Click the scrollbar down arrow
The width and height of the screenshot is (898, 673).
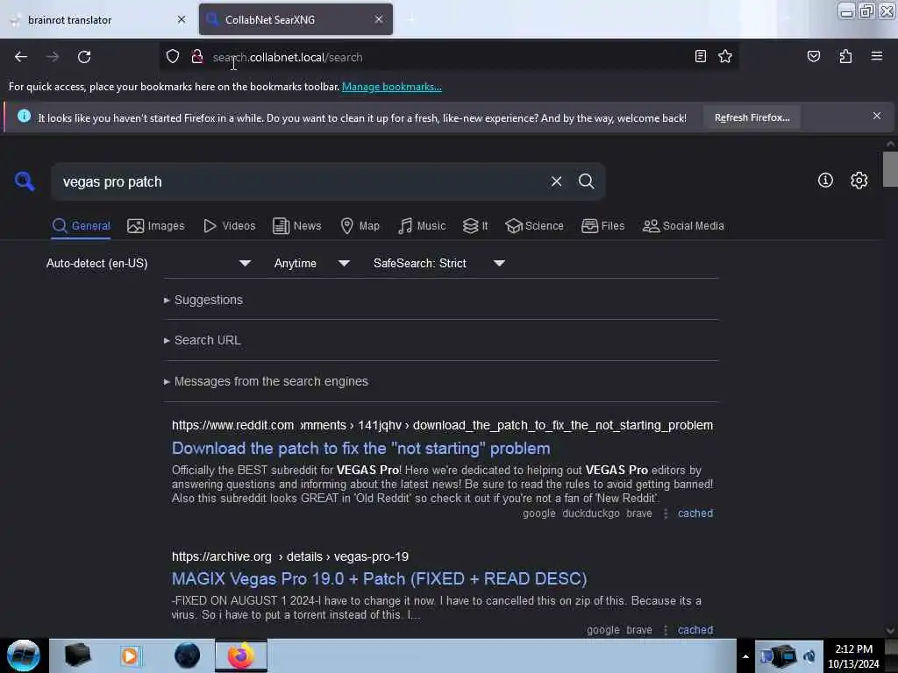(x=890, y=631)
